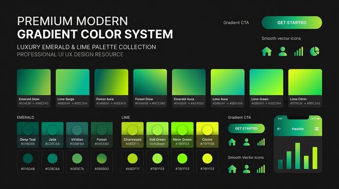Select the Emerald Glow gradient card
The image size is (339, 189).
[x=34, y=88]
